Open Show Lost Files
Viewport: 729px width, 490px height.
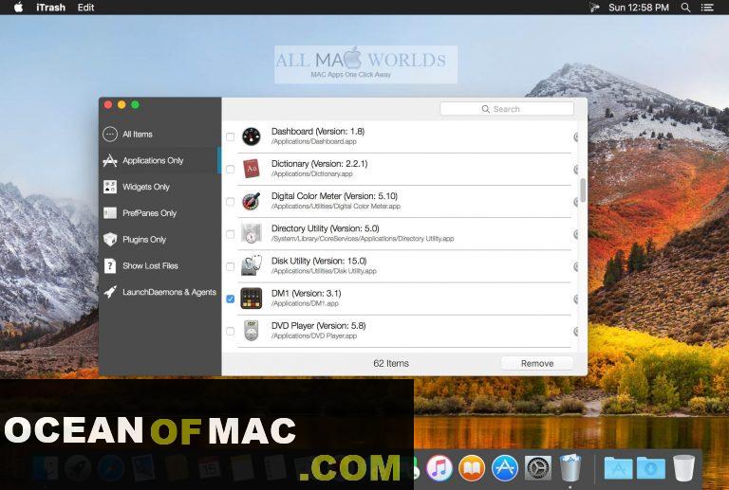159,266
